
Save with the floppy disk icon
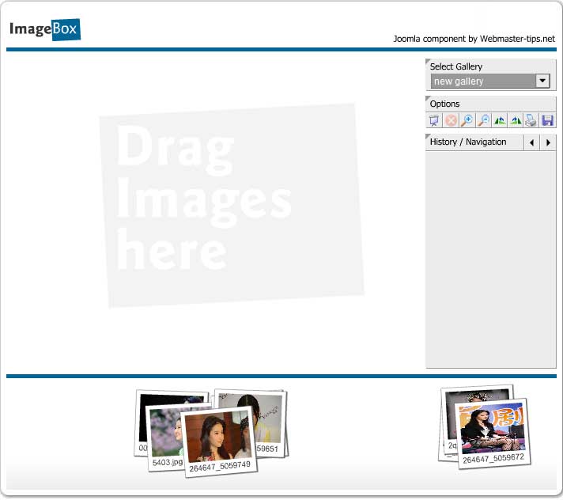(548, 121)
